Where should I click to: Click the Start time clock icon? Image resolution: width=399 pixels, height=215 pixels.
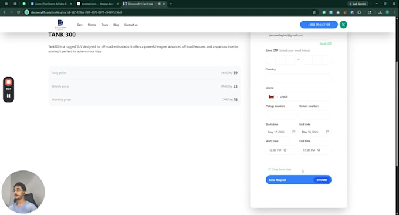point(285,150)
